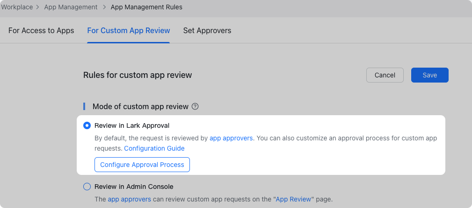Select the Review in Lark Approval radio button
The image size is (472, 208).
(87, 125)
